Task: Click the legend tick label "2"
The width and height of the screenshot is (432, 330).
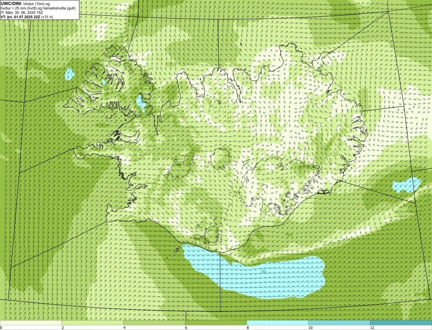Action: [63, 328]
